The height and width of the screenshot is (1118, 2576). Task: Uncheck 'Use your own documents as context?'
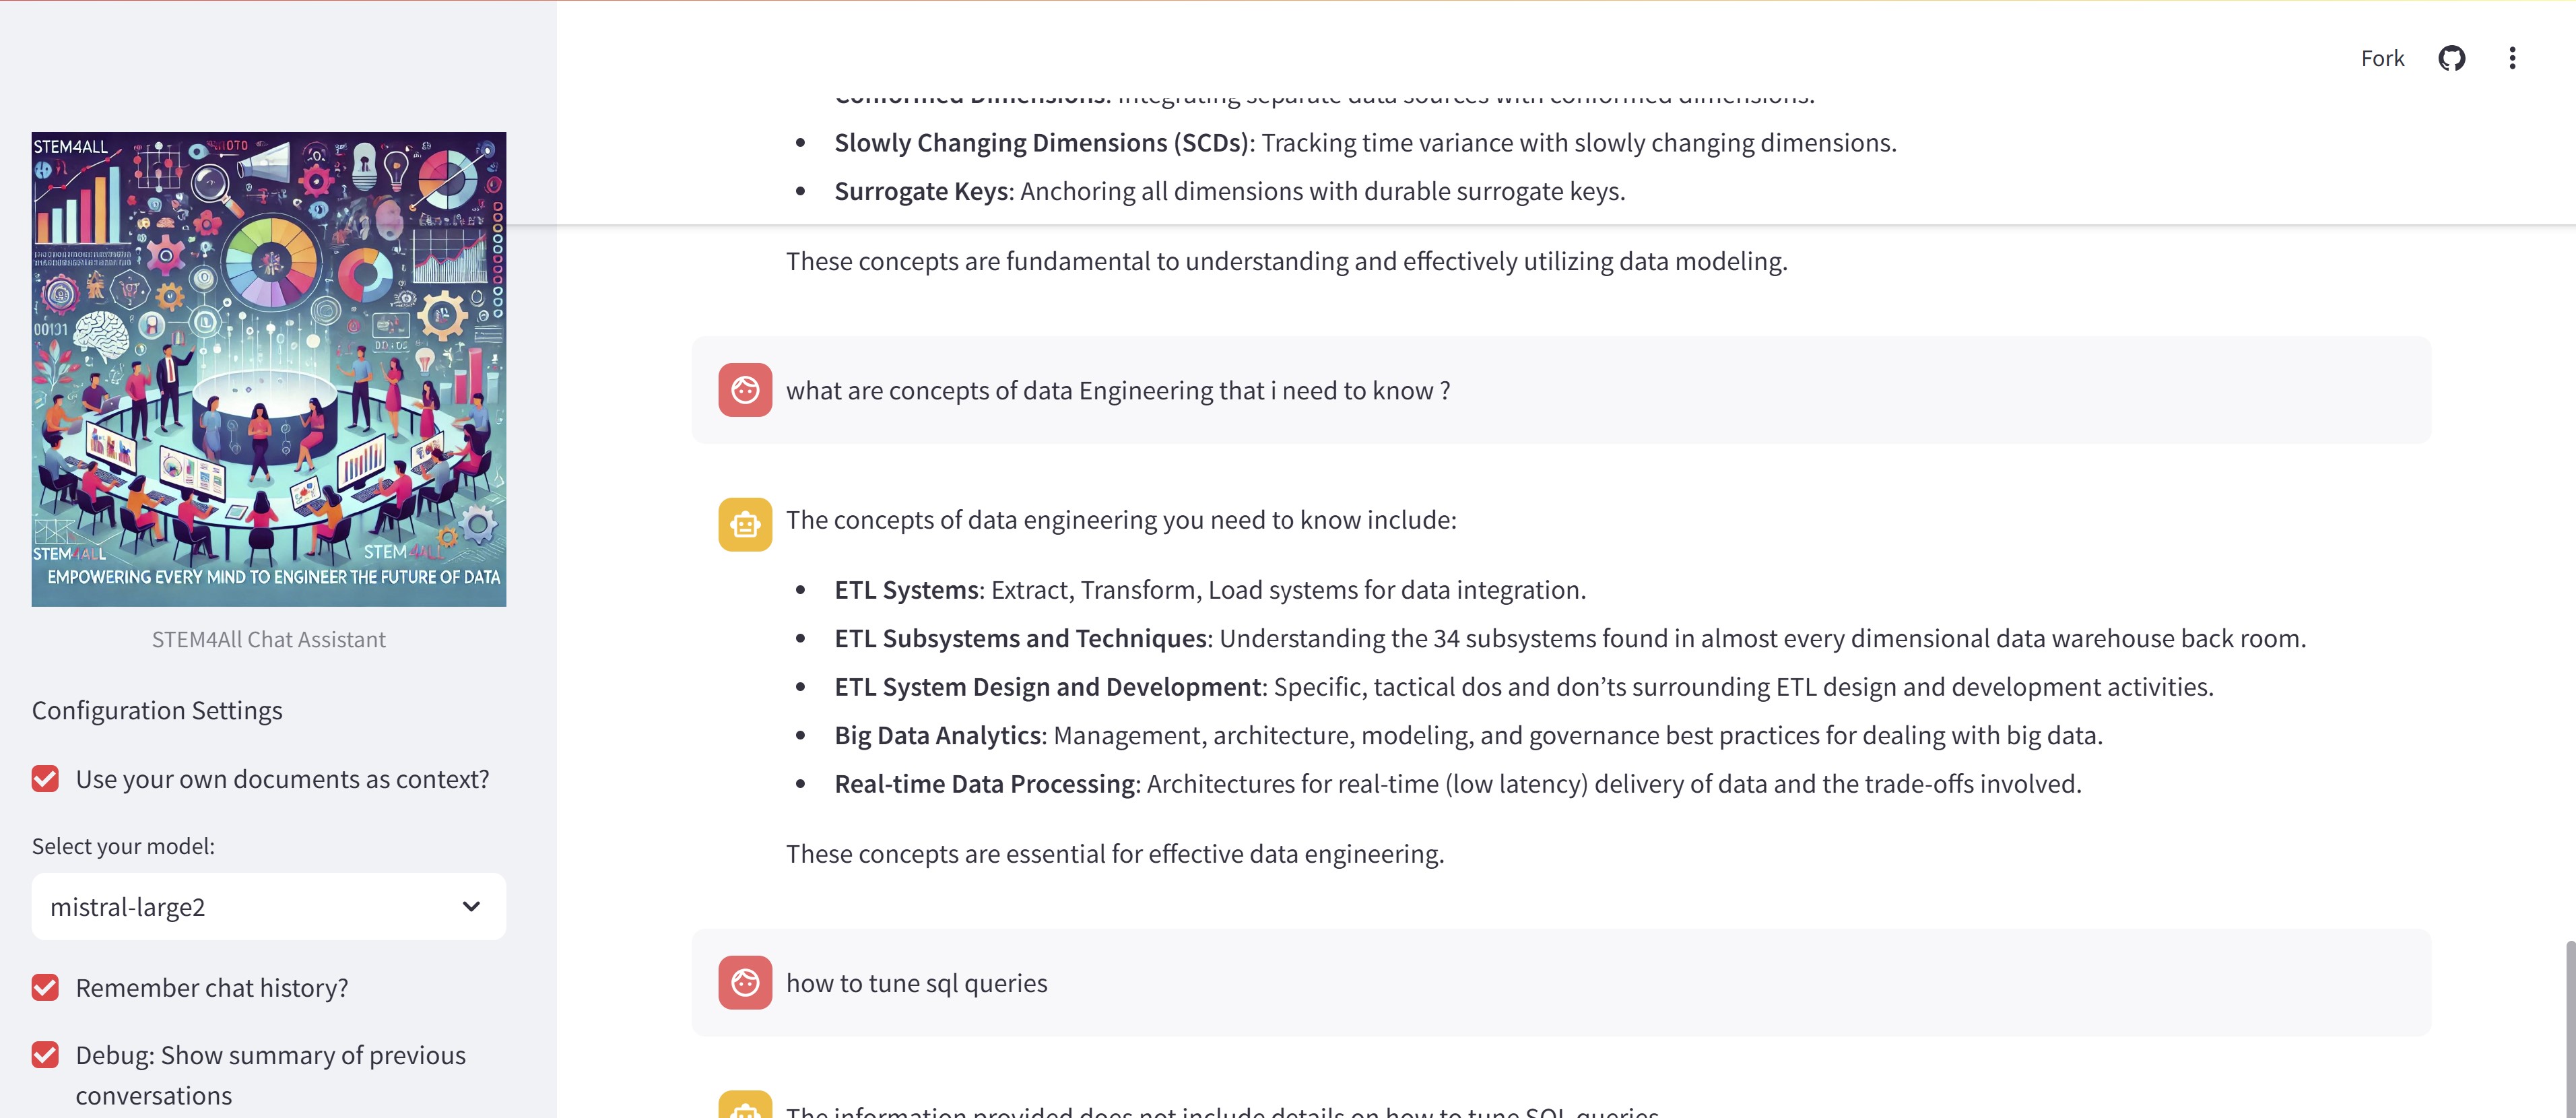tap(45, 779)
